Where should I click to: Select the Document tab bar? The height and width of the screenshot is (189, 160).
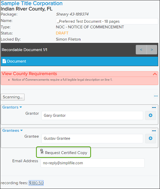pos(79,61)
